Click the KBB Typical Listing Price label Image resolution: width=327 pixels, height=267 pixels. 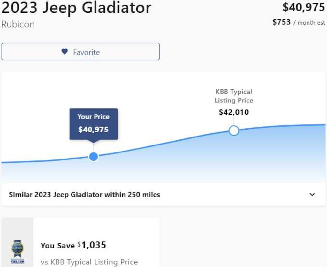(234, 96)
